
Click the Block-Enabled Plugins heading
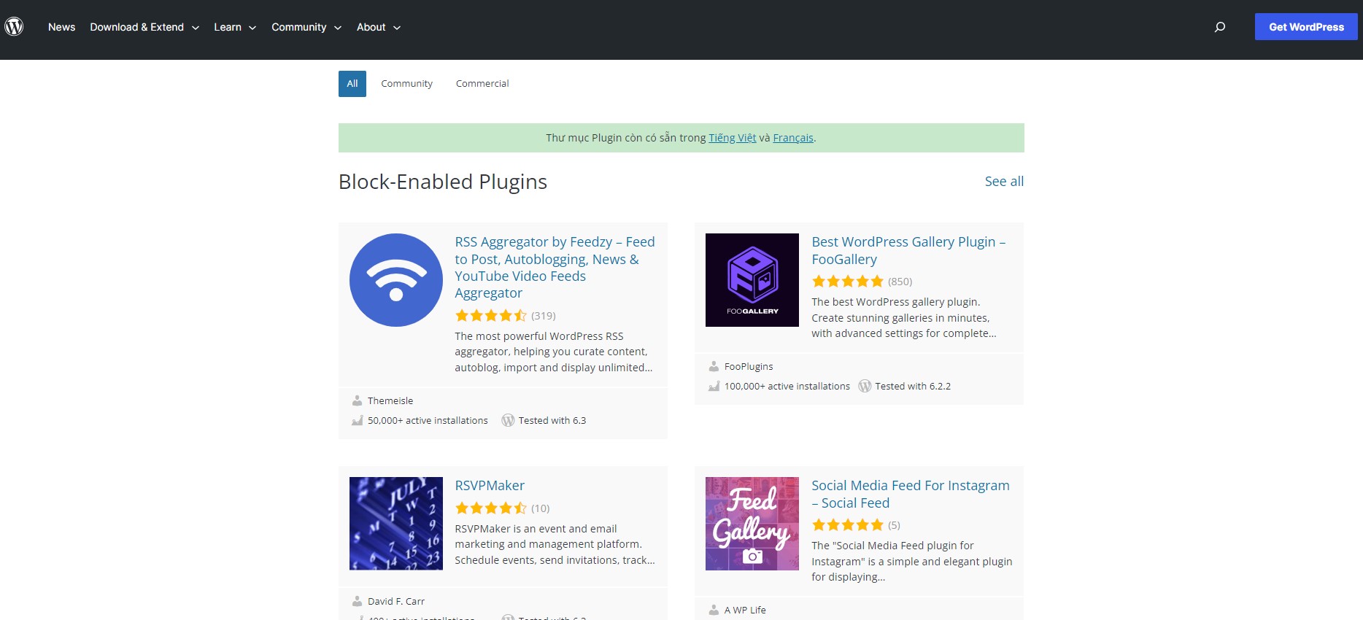pos(443,182)
